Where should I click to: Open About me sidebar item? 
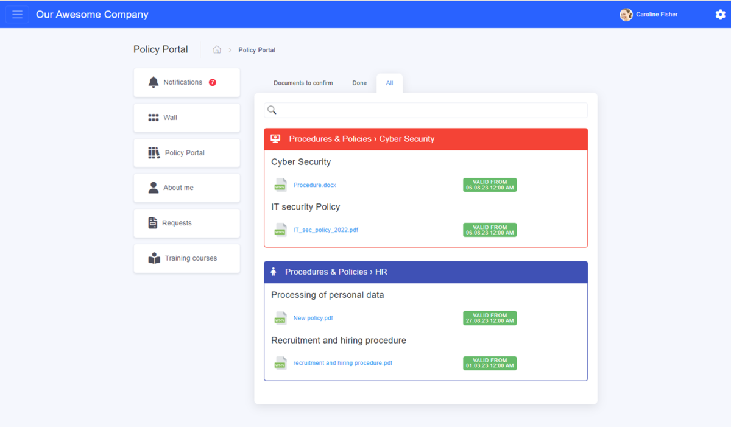tap(187, 188)
